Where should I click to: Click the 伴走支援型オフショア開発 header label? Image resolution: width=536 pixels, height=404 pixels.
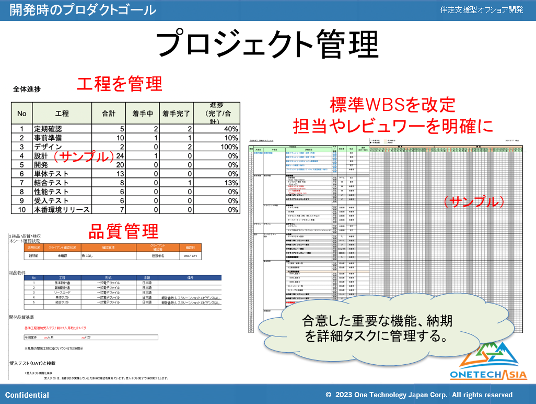[482, 9]
